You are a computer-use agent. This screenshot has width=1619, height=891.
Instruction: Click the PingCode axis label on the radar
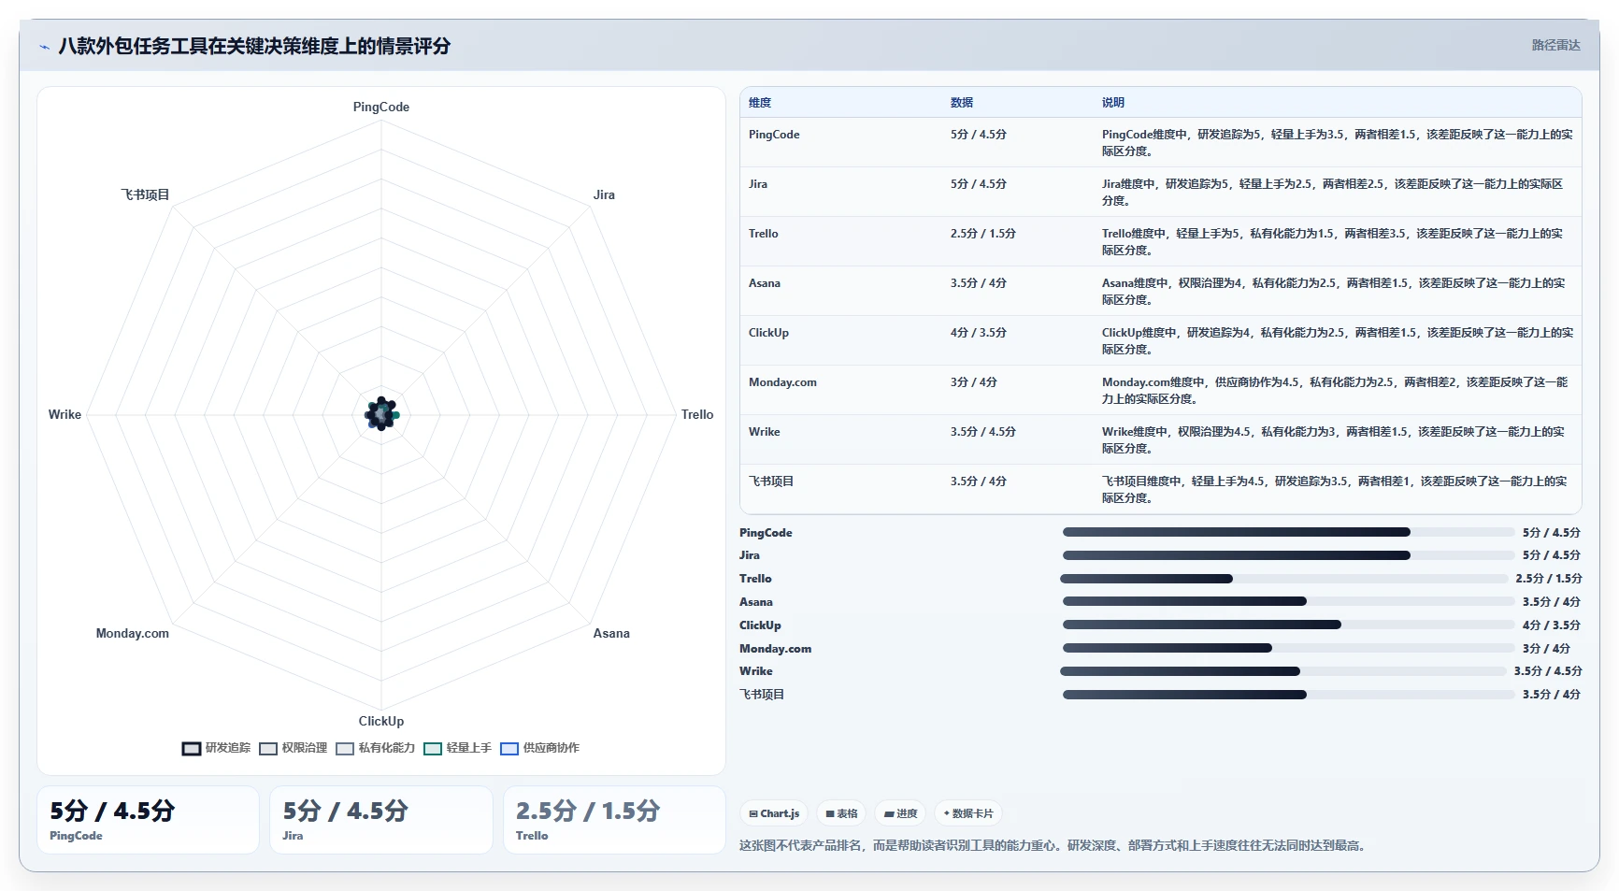click(x=381, y=107)
